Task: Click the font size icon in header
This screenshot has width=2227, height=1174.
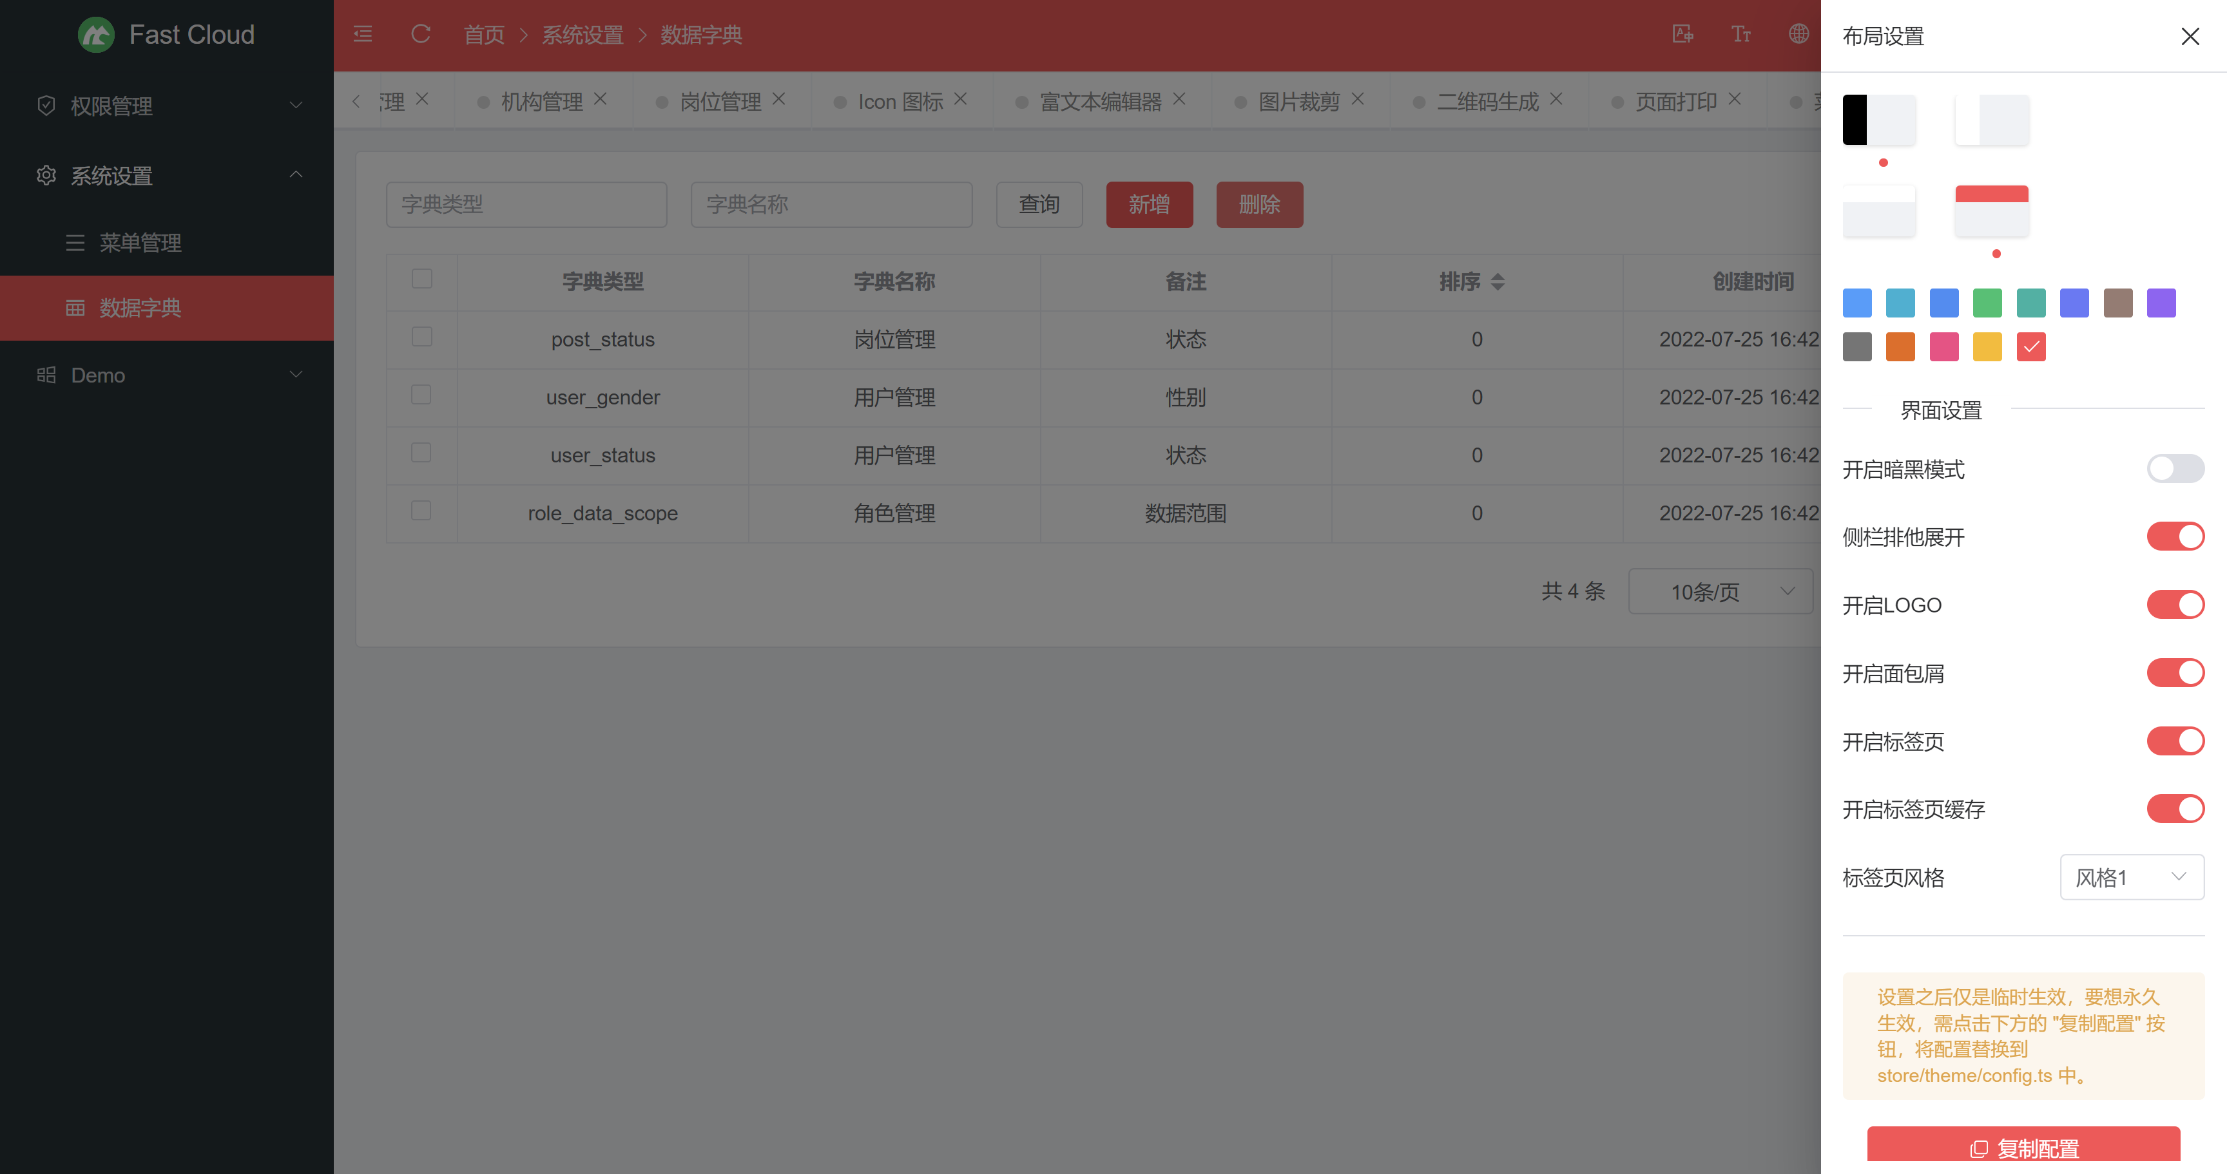Action: tap(1740, 35)
